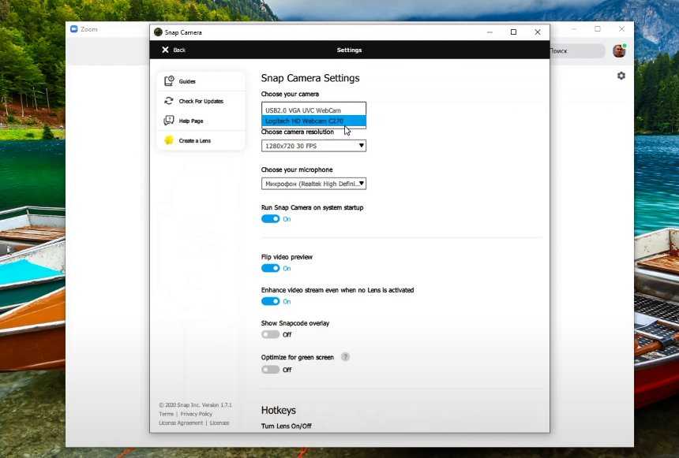Click the Back arrow icon

tap(165, 50)
